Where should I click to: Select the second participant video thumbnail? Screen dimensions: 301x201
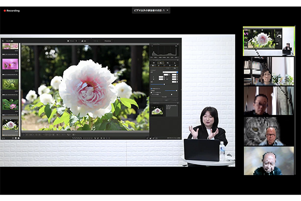[268, 70]
